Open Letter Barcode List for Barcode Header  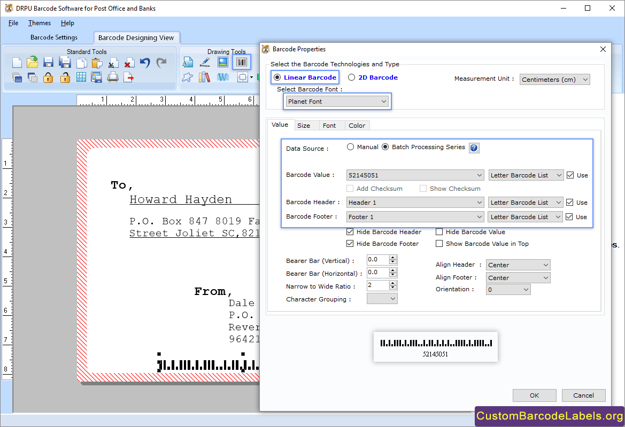tap(526, 203)
